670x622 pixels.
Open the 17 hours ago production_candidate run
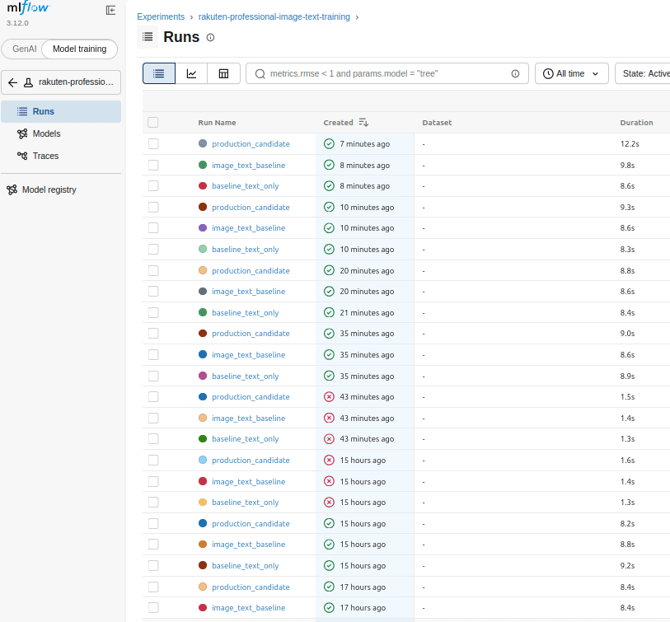(x=251, y=587)
